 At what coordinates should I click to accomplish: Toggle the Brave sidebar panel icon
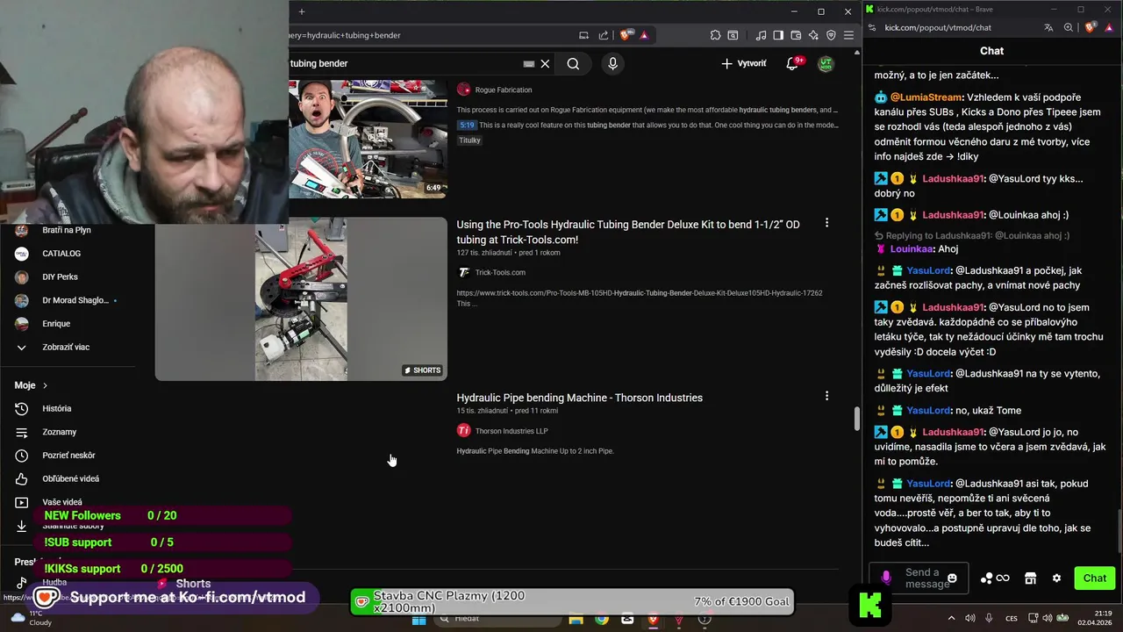click(778, 35)
